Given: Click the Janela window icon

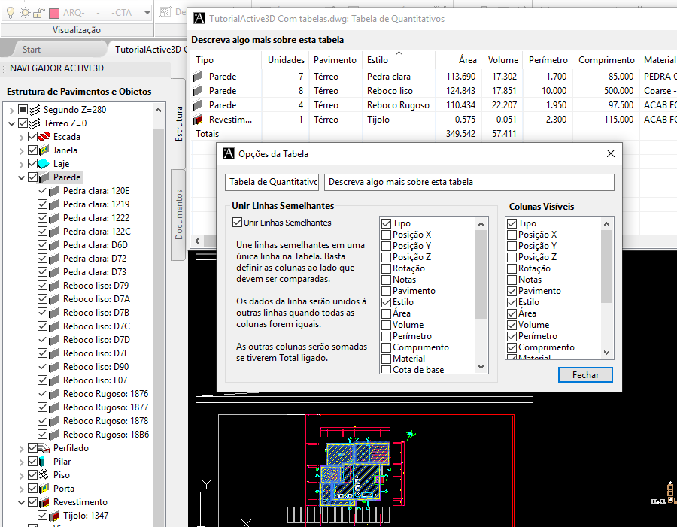Looking at the screenshot, I should click(44, 150).
